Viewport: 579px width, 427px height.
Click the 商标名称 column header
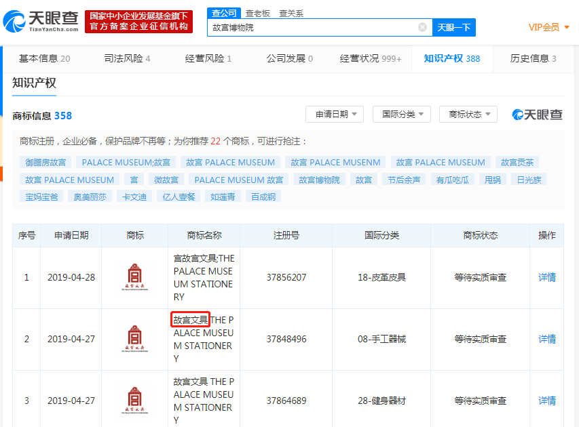pos(204,235)
